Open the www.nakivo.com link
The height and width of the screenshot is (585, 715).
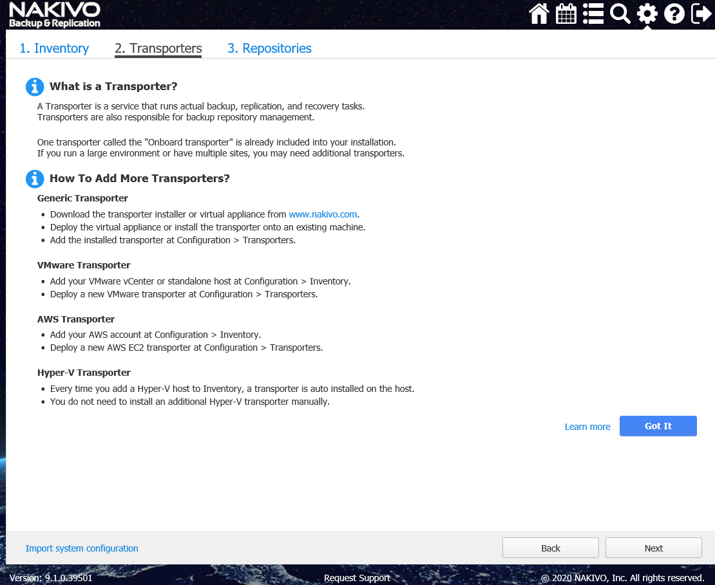pyautogui.click(x=323, y=214)
